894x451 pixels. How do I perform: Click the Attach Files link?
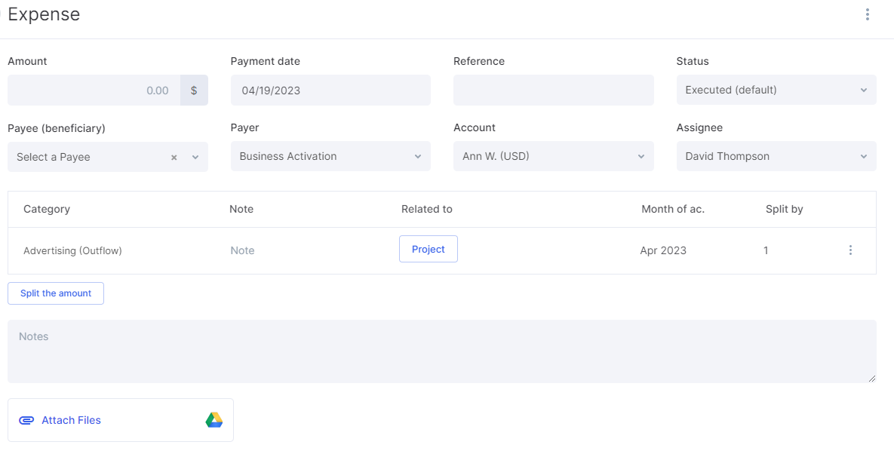(71, 420)
